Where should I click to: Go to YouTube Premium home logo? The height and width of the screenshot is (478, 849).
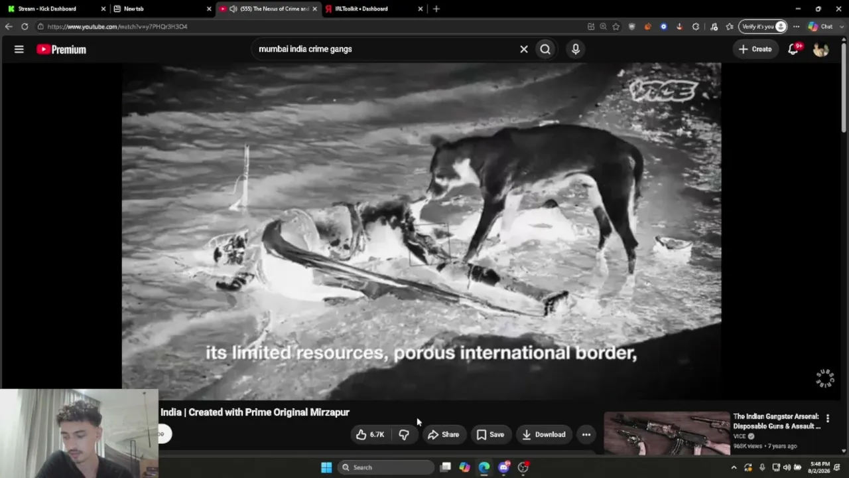(61, 49)
